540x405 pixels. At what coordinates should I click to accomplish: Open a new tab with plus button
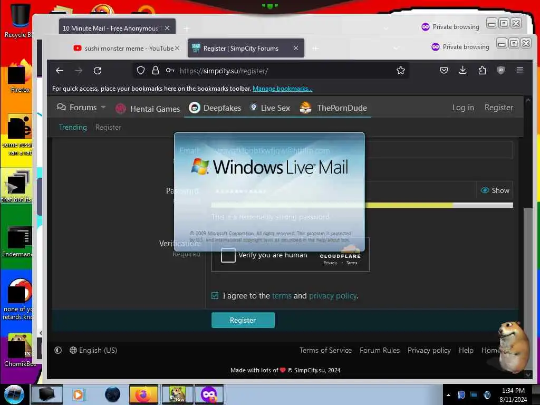tap(315, 48)
